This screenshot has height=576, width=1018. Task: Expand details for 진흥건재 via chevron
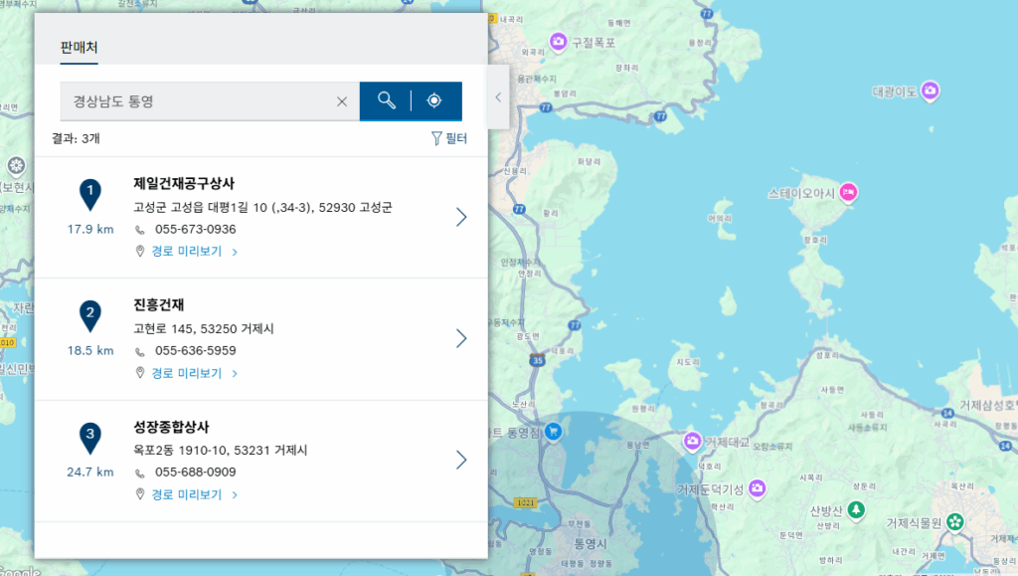(461, 338)
